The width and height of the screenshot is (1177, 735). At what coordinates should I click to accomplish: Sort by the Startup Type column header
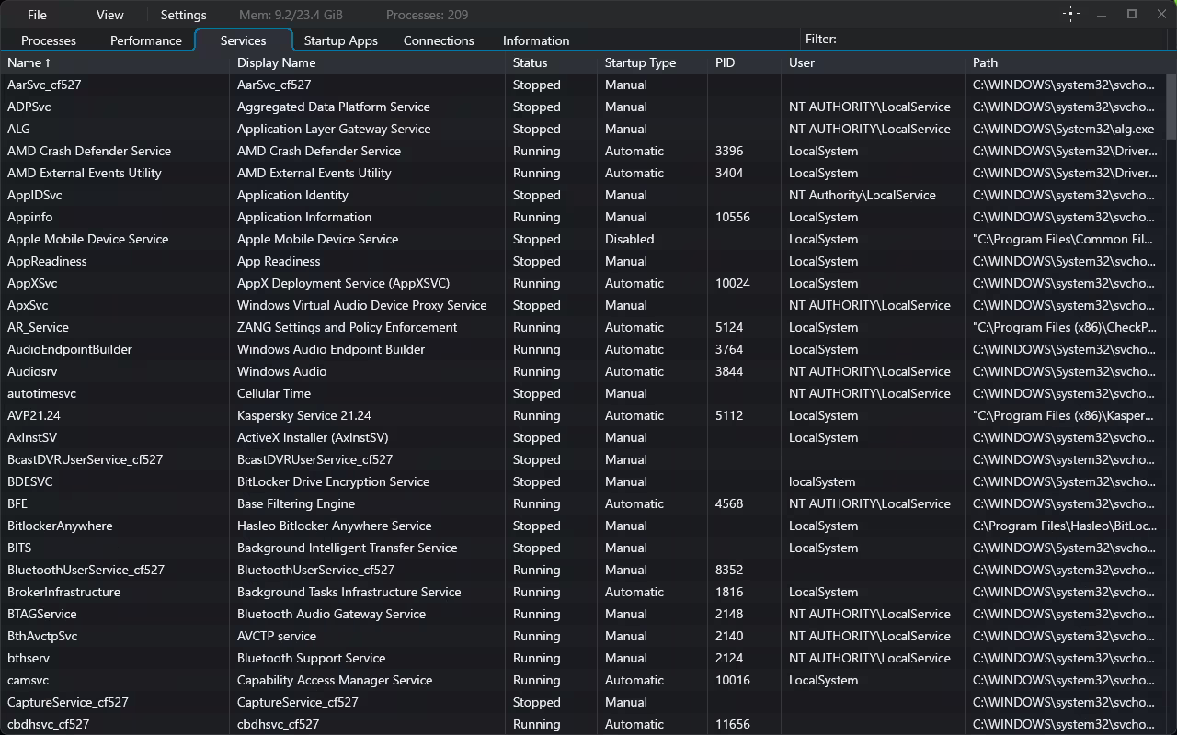coord(653,62)
